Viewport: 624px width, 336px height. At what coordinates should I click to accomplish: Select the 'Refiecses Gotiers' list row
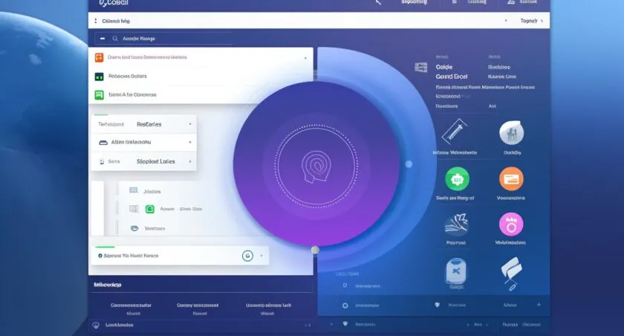pos(201,76)
